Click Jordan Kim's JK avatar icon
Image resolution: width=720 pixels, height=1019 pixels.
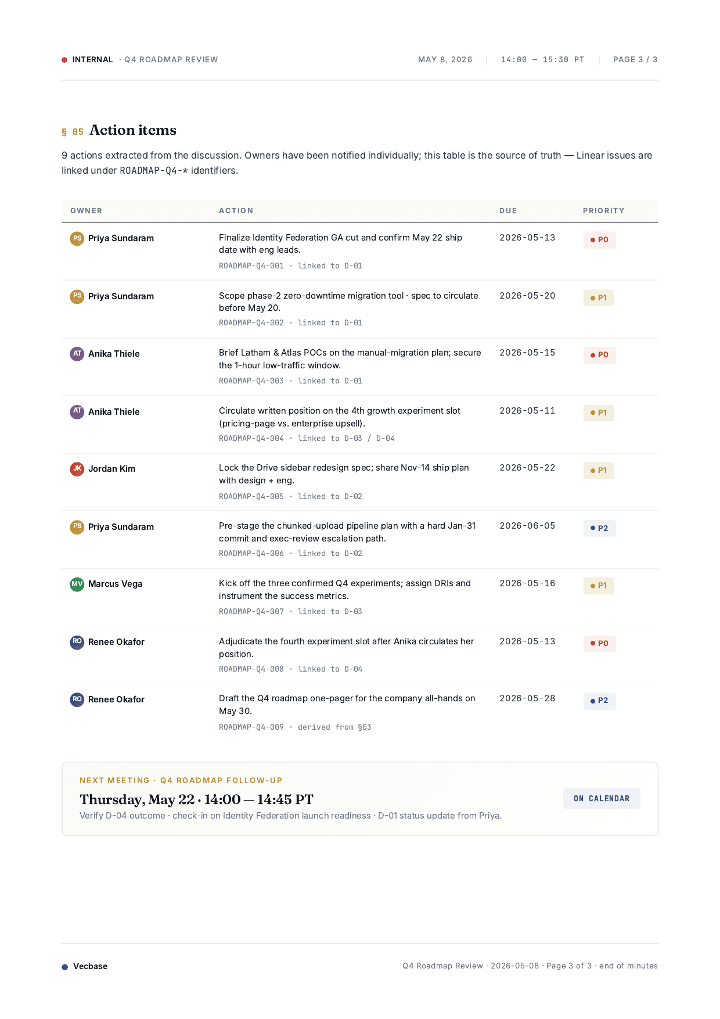[x=77, y=469]
